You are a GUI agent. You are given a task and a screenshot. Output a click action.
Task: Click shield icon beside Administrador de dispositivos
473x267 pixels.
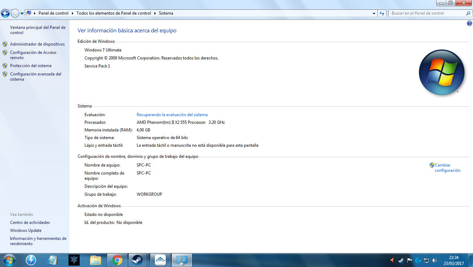5,44
